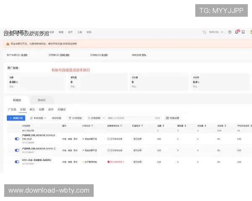Tick the checkbox for plan 0730_13:32
Screen dimensions: 252x201
click(10, 139)
